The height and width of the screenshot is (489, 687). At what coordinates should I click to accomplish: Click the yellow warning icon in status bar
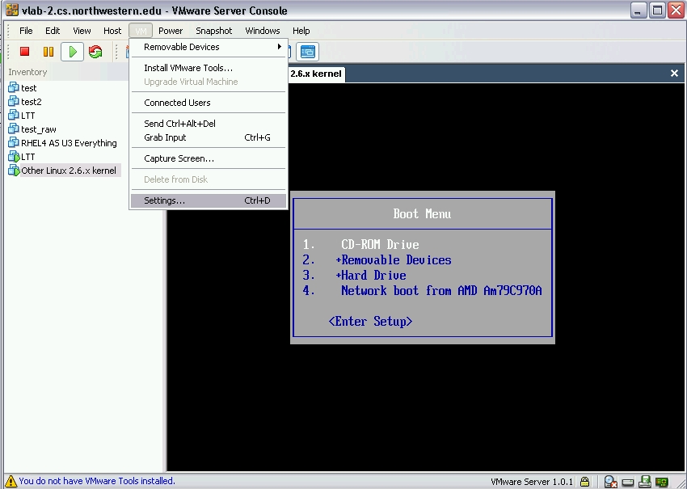pyautogui.click(x=11, y=481)
